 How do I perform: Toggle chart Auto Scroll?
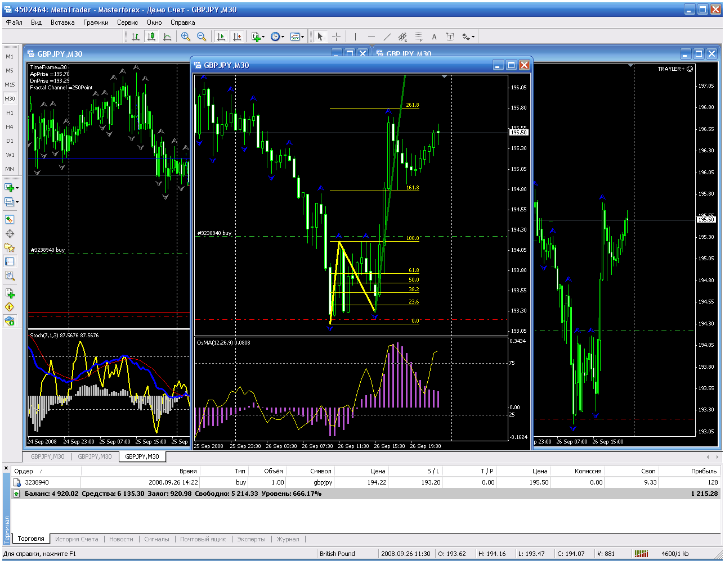[221, 37]
